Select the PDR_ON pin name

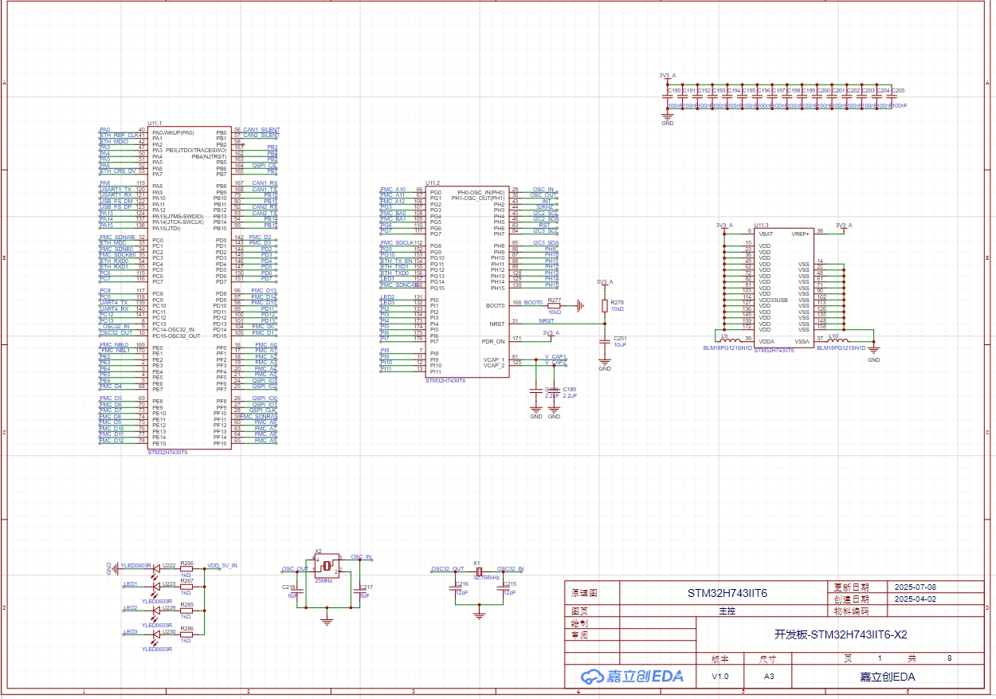493,341
